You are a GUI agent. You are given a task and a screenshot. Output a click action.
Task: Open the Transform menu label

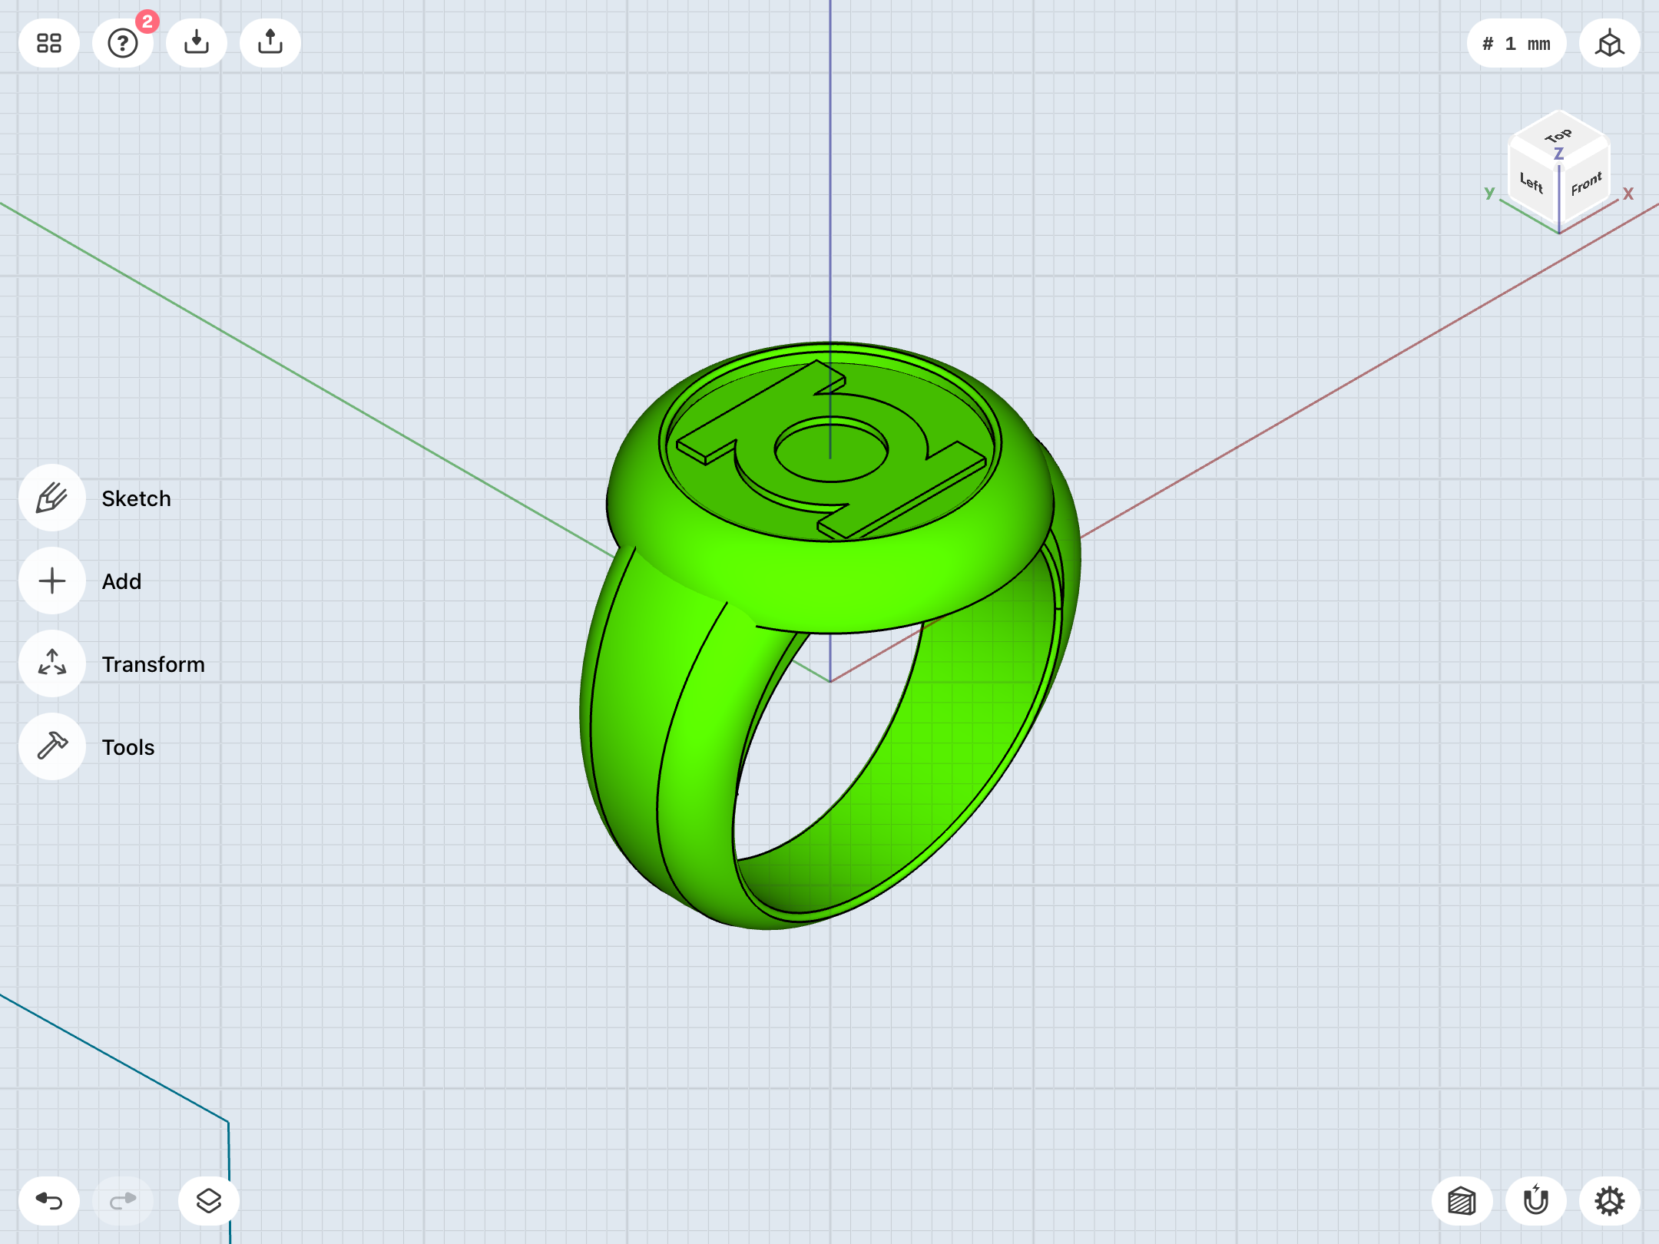154,664
